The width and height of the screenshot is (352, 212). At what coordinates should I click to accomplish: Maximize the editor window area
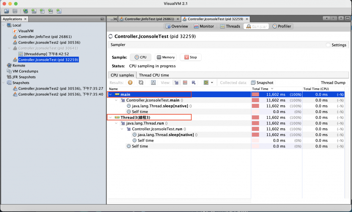coord(348,19)
